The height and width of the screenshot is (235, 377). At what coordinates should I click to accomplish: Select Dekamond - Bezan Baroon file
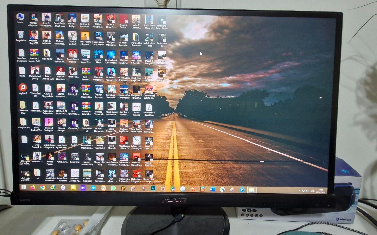click(162, 23)
